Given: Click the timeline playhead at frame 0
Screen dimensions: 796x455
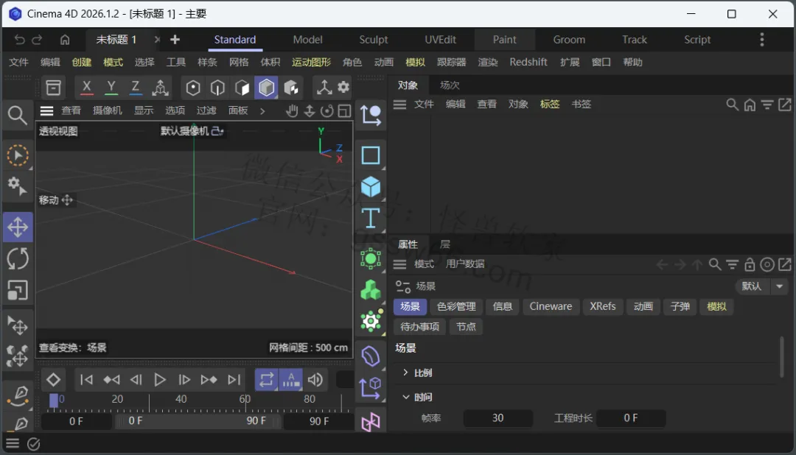Looking at the screenshot, I should 54,401.
